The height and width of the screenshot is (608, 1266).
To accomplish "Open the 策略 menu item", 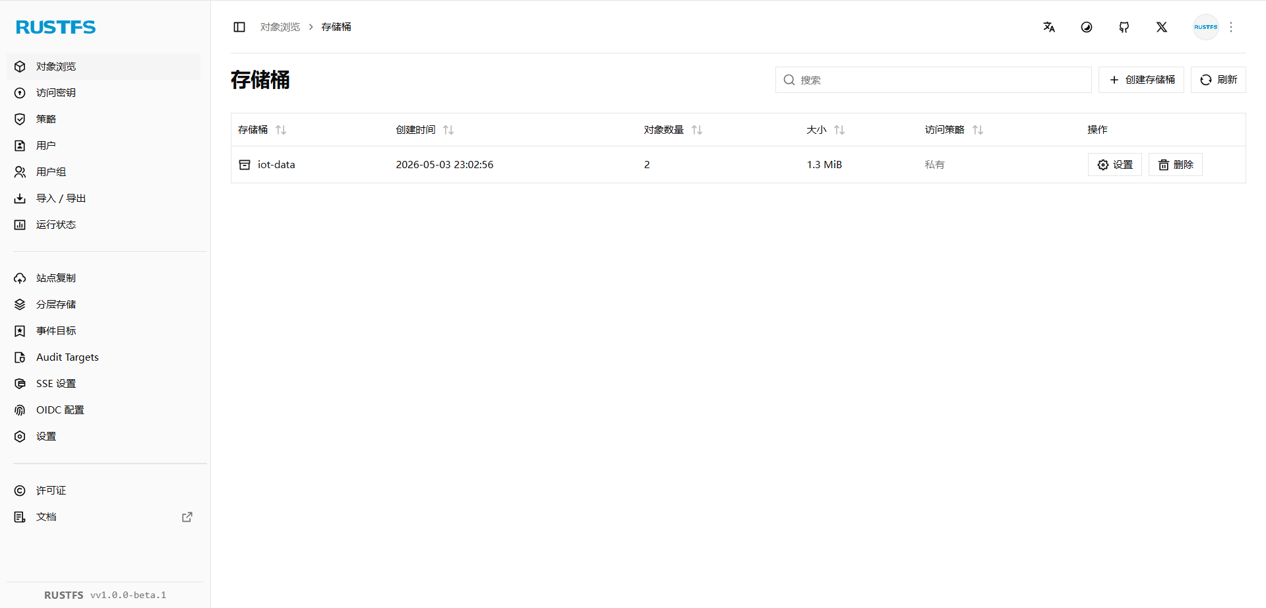I will coord(104,119).
